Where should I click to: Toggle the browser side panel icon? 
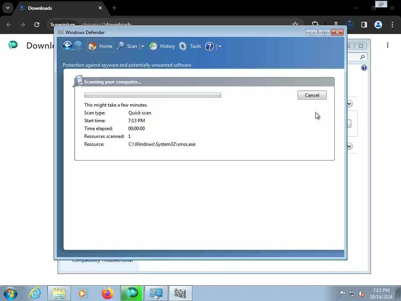(x=364, y=25)
